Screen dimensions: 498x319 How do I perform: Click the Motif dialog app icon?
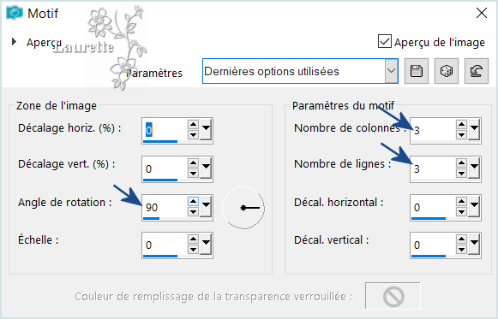tap(15, 13)
